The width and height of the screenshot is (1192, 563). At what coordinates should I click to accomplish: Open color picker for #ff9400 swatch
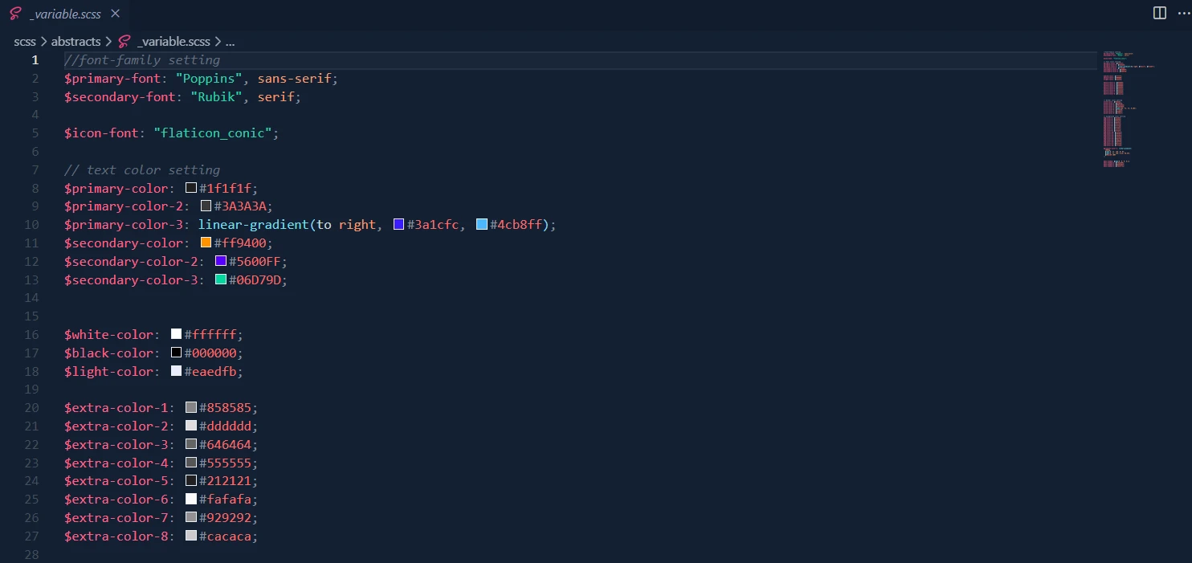(x=206, y=243)
